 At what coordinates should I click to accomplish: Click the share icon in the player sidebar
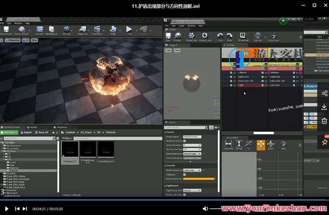tap(324, 93)
